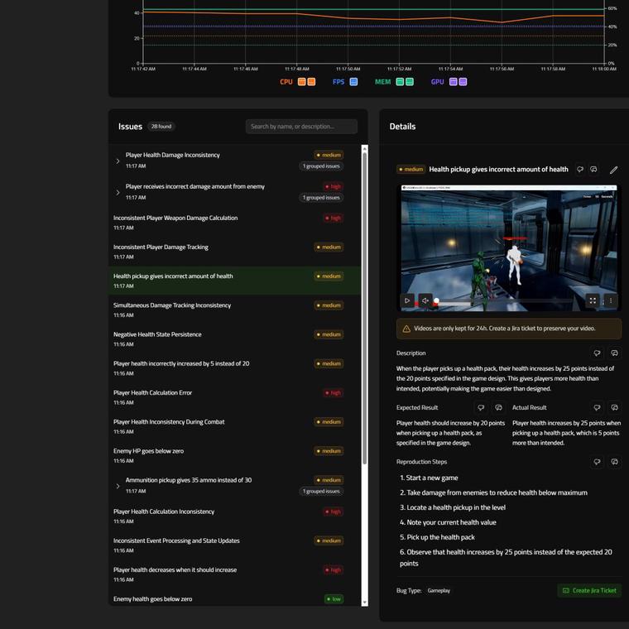Viewport: 629px width, 629px height.
Task: Open the video player more options menu
Action: (611, 300)
